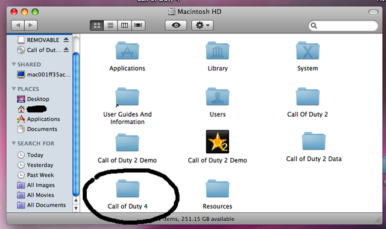Click the blue sidebar scrollbar thumb
This screenshot has height=229, width=386.
76,124
